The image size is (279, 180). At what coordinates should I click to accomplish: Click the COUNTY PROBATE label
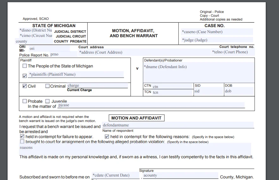pyautogui.click(x=70, y=41)
